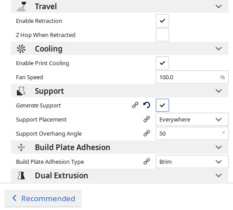
Task: Open the Support Placement dropdown
Action: tap(192, 119)
